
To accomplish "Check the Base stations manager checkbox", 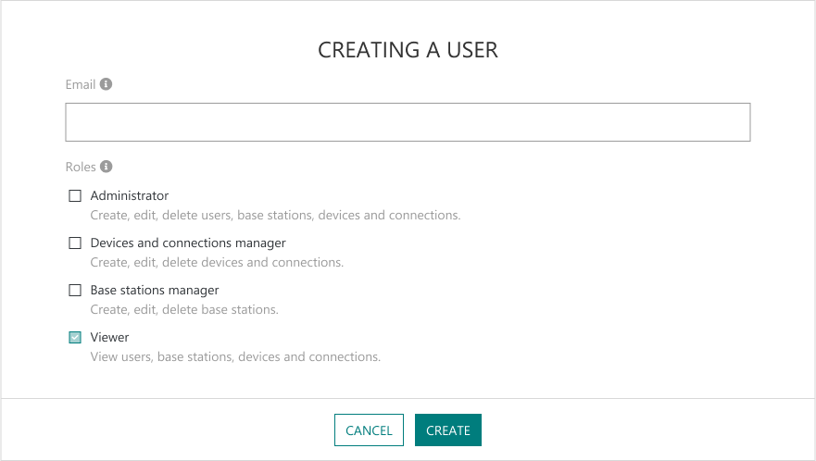I will [75, 291].
